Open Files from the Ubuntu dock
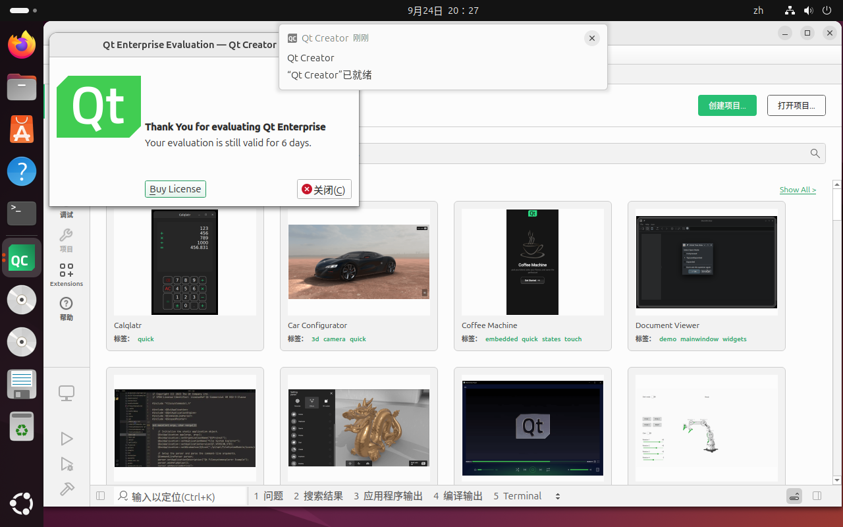843x527 pixels. coord(22,87)
